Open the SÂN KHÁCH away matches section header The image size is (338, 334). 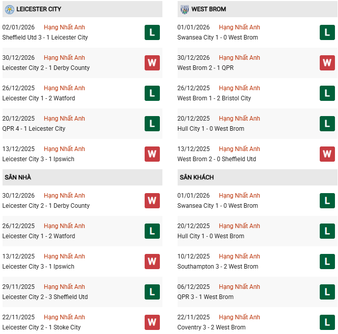(x=196, y=177)
